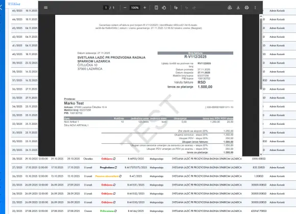Open the PDF viewer sidebar menu

point(46,8)
